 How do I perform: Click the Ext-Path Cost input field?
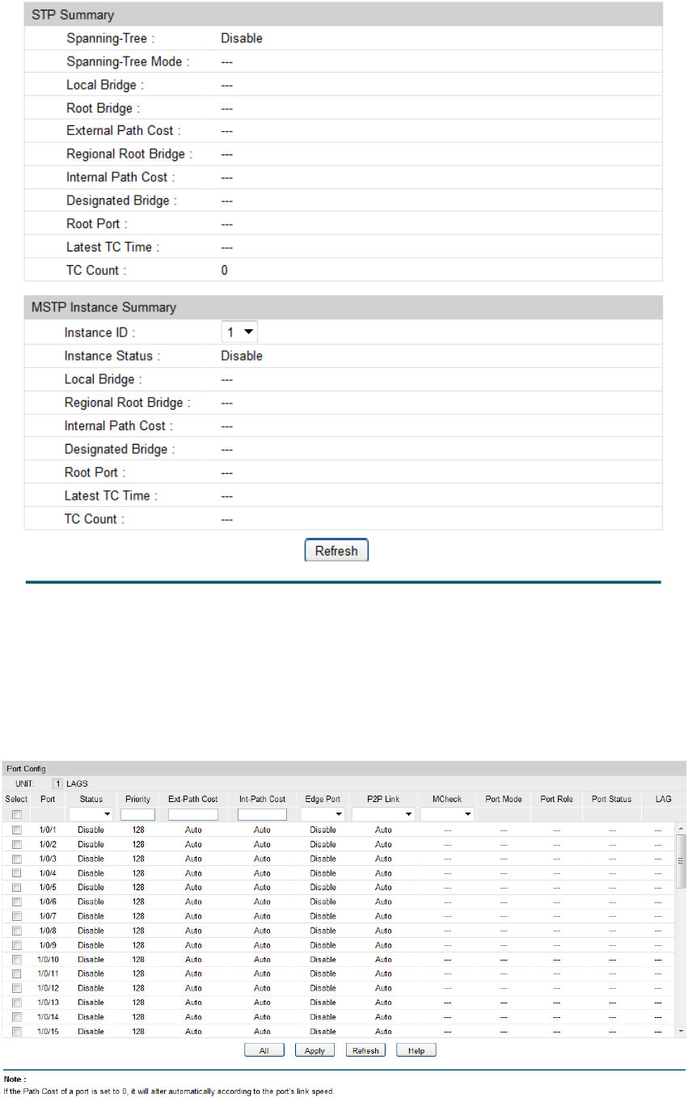click(x=193, y=814)
